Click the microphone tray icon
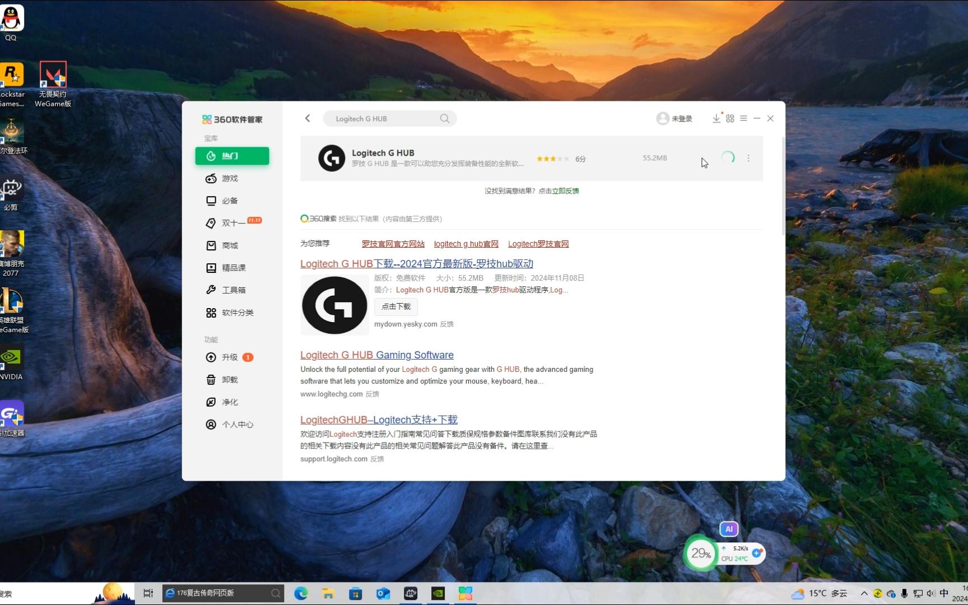The image size is (968, 605). click(904, 593)
